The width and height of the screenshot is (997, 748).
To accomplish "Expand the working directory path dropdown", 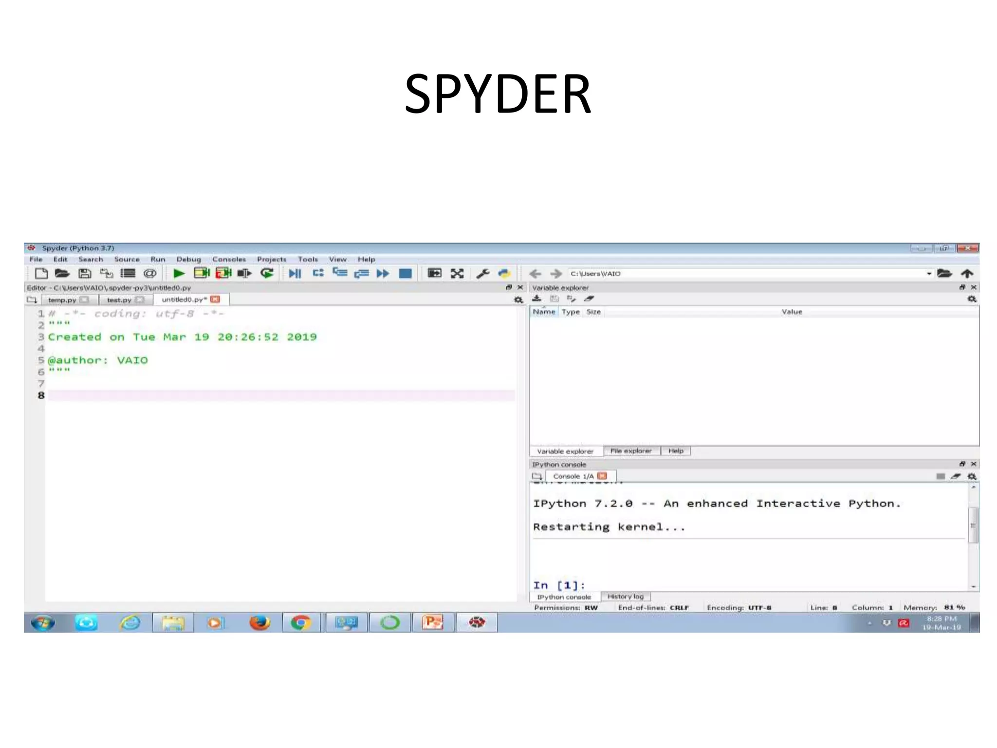I will pyautogui.click(x=929, y=274).
